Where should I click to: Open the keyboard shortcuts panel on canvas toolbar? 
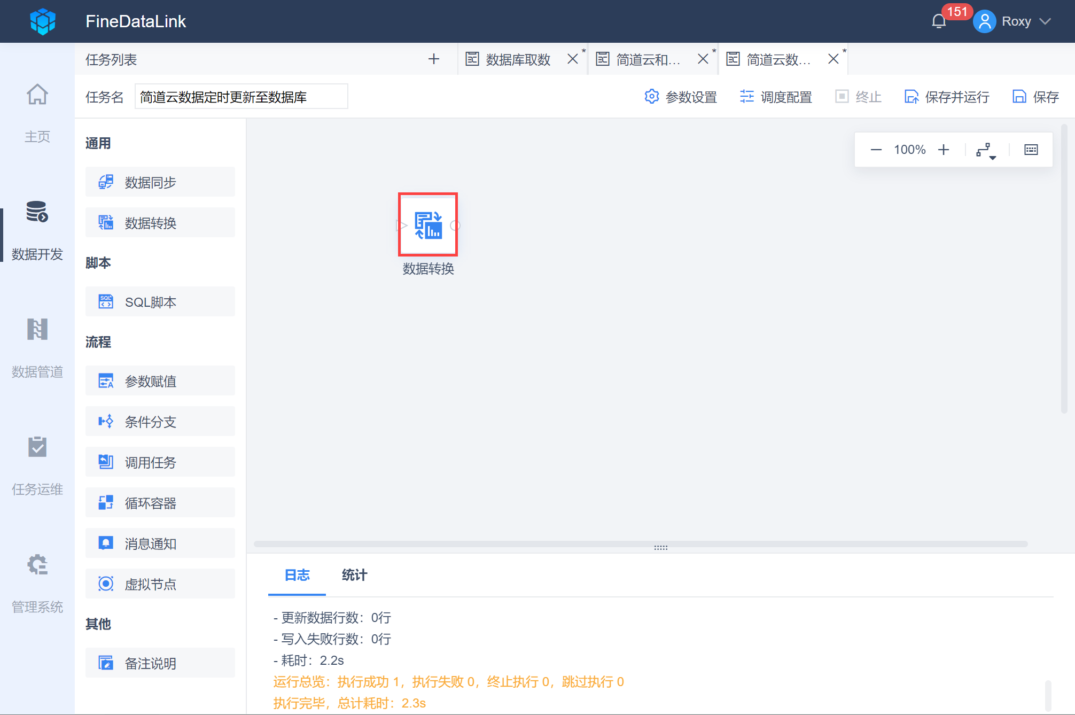[x=1030, y=150]
